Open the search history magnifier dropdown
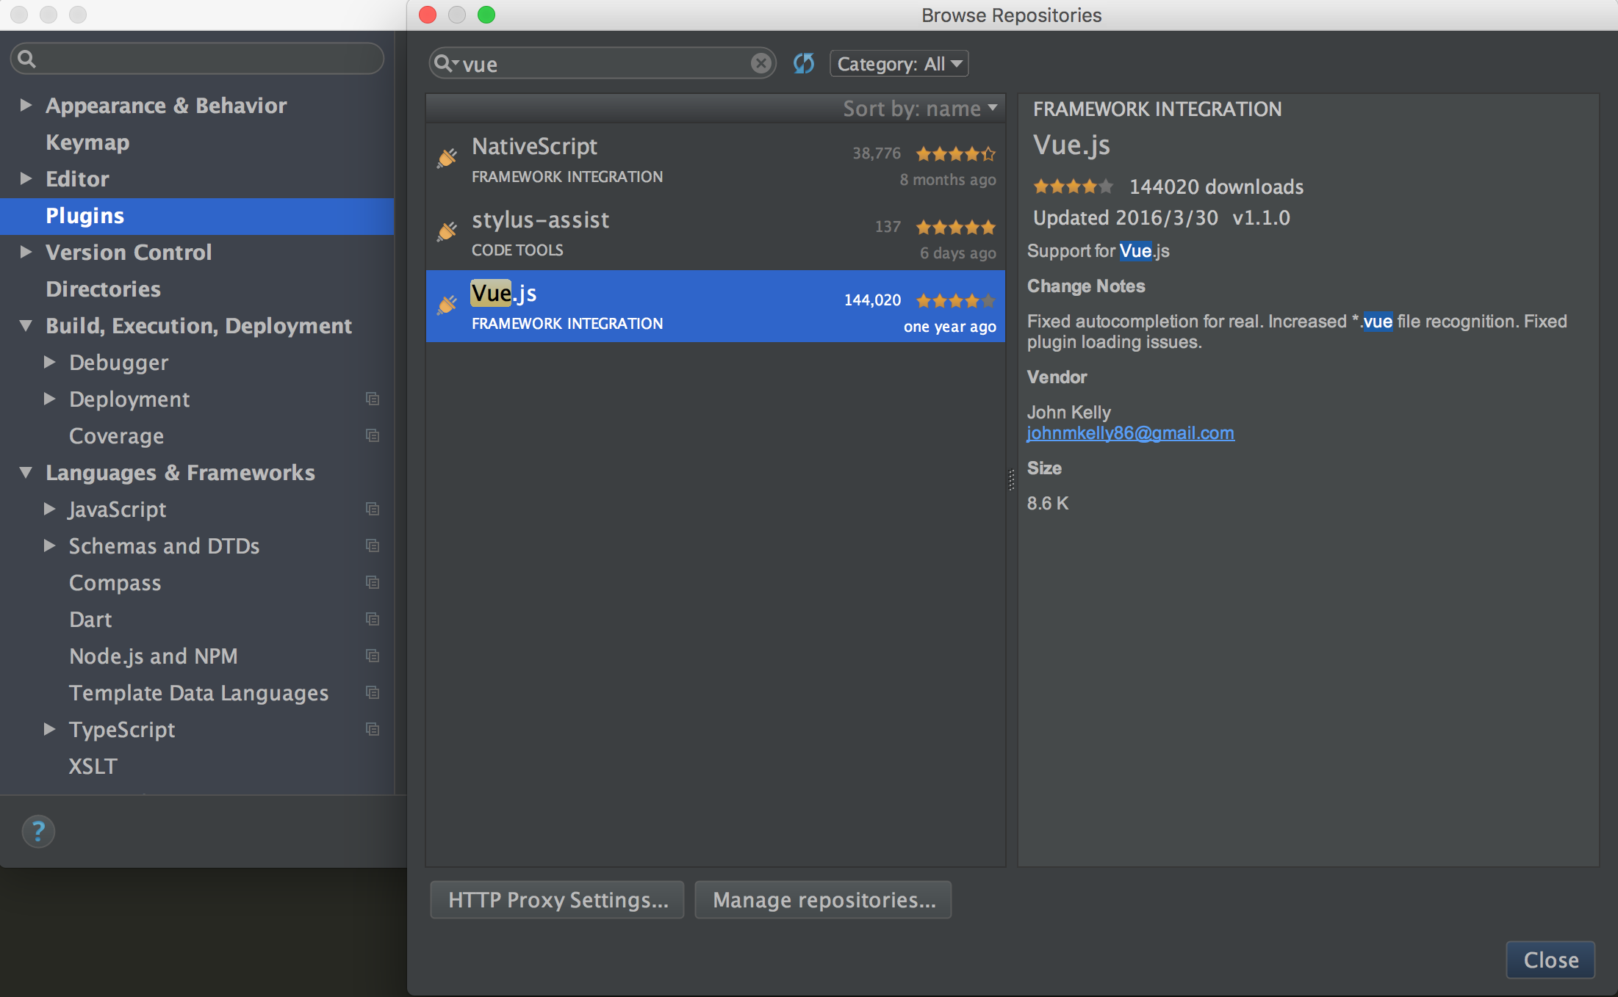The height and width of the screenshot is (997, 1618). click(x=445, y=64)
